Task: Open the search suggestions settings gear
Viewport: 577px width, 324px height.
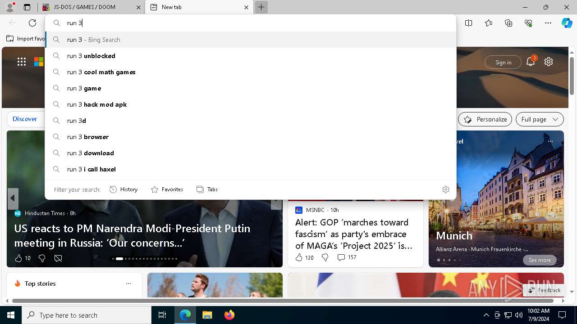Action: click(x=446, y=189)
